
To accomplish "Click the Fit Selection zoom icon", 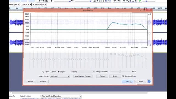I will click(x=131, y=1).
